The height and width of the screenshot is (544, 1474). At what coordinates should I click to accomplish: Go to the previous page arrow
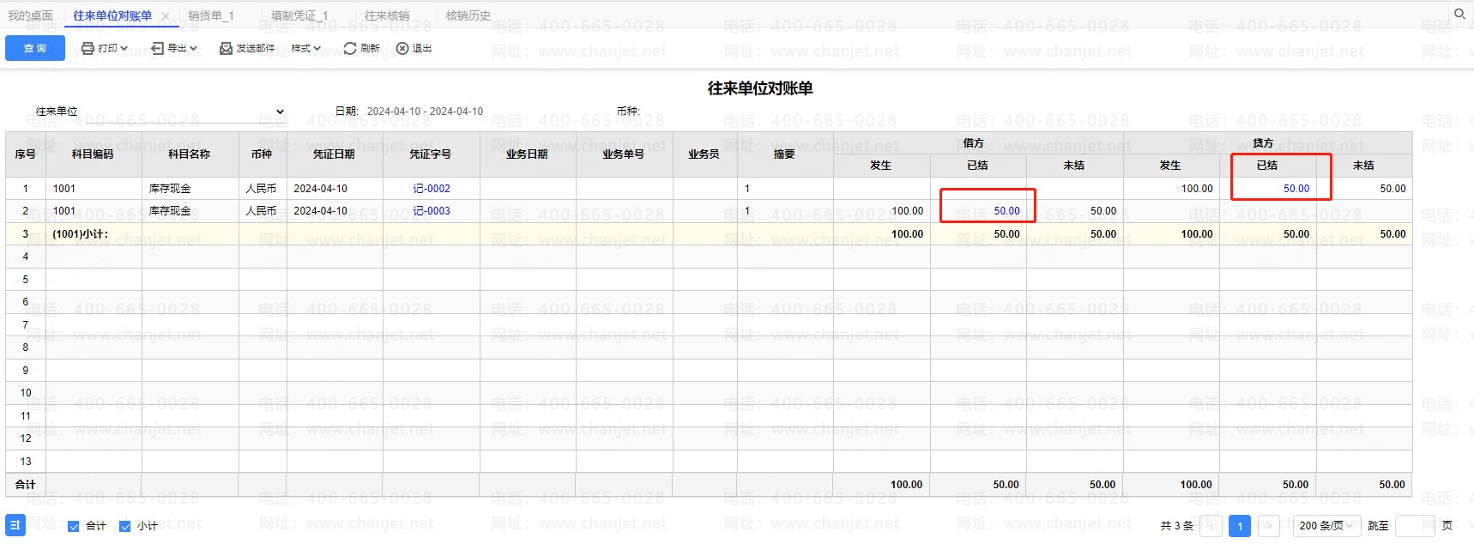tap(1211, 526)
